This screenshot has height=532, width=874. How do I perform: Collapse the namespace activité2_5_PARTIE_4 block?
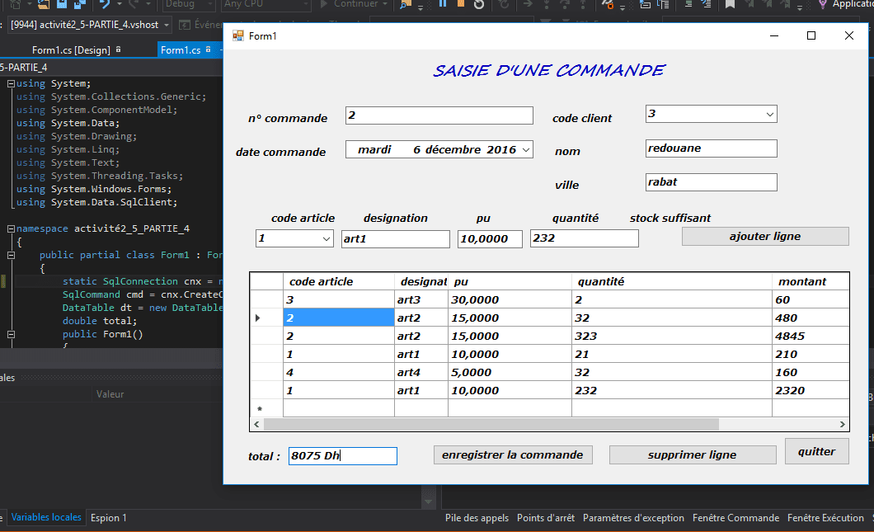coord(9,229)
